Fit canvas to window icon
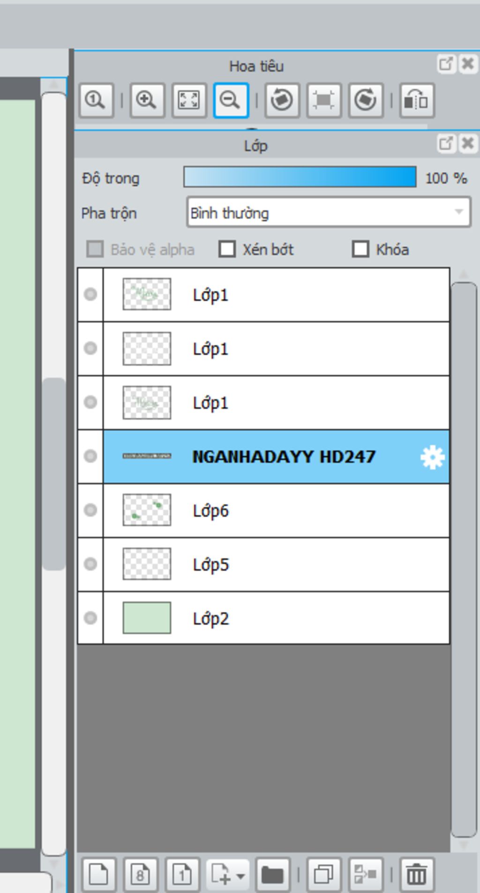The image size is (480, 893). pyautogui.click(x=189, y=100)
